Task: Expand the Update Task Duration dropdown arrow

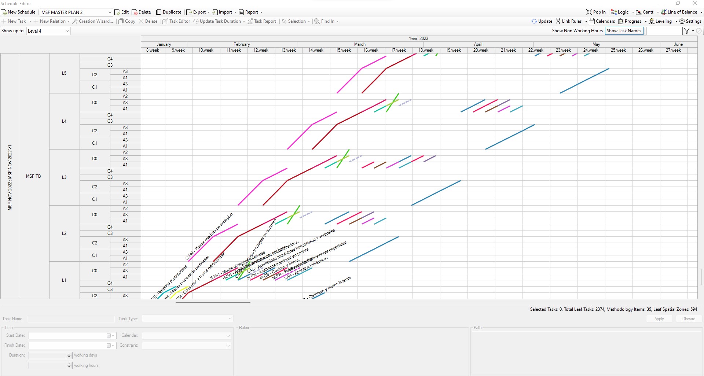Action: 244,21
